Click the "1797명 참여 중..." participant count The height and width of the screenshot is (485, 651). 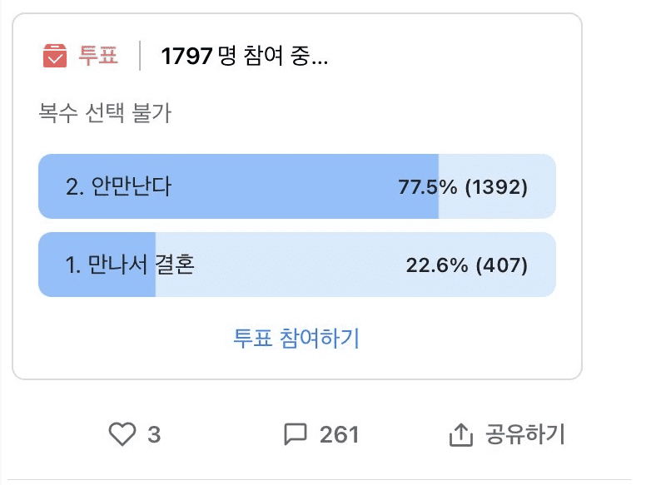click(244, 57)
